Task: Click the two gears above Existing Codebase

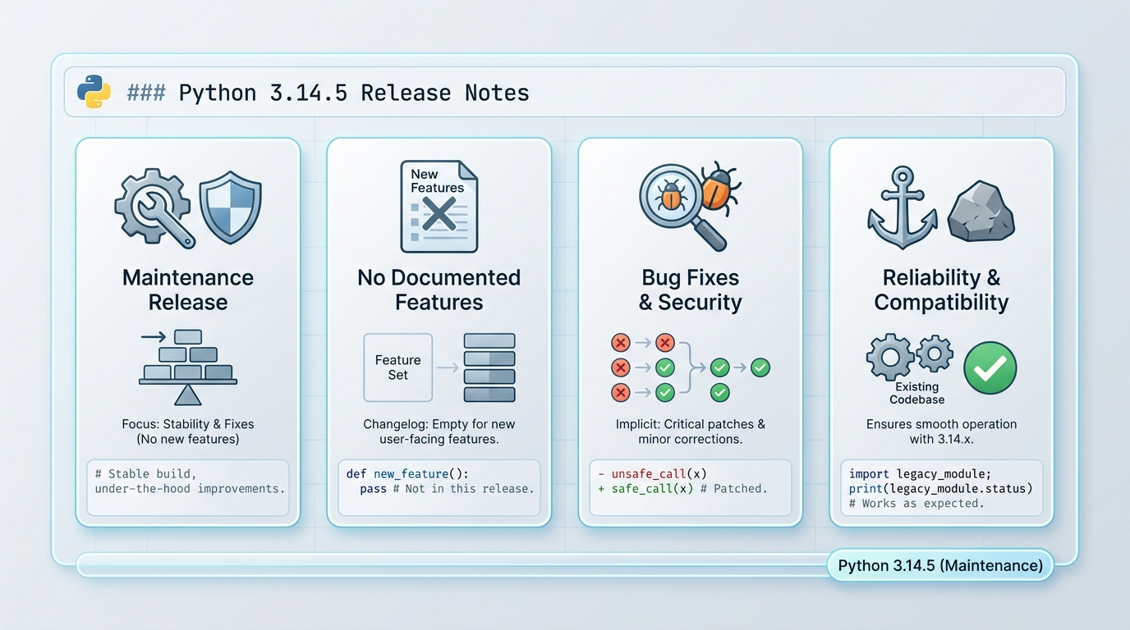Action: pos(911,358)
